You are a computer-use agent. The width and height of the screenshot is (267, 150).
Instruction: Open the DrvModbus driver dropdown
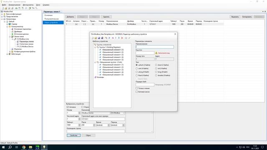tap(123, 113)
